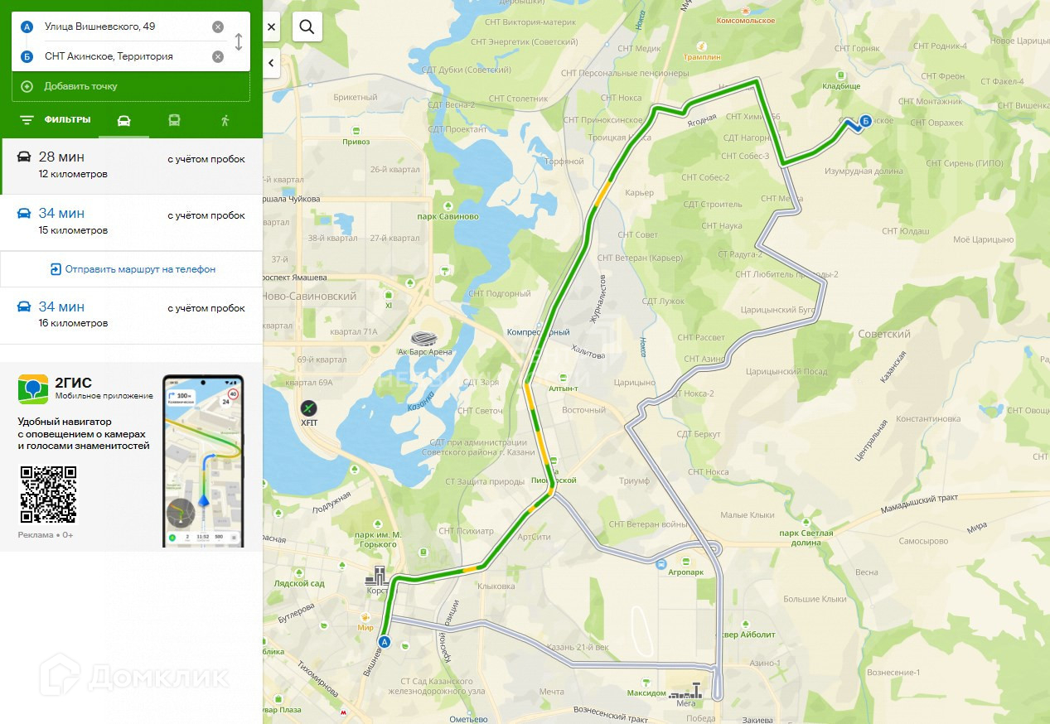Viewport: 1050px width, 724px height.
Task: Click start point A marker on map
Action: [x=384, y=641]
